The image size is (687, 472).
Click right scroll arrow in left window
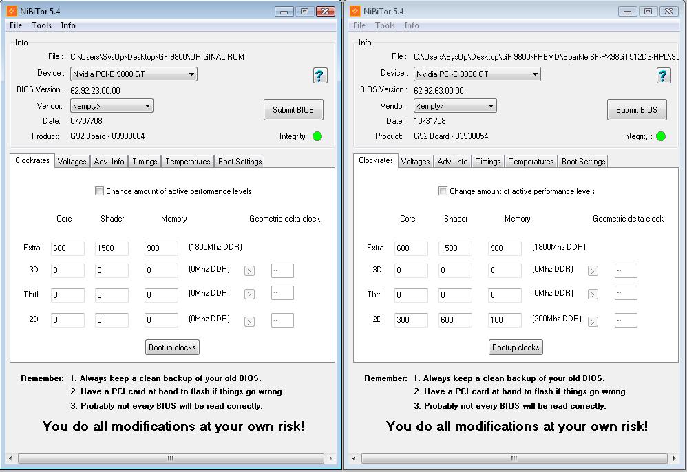330,458
